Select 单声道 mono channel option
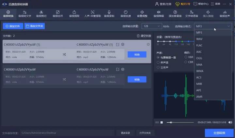 (162, 63)
